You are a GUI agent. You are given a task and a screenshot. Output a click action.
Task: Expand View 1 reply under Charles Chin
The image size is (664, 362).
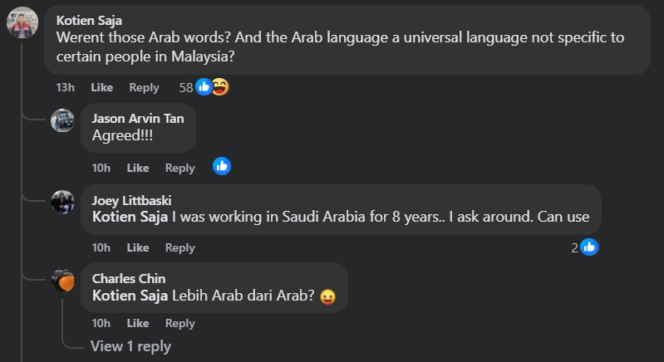tap(130, 346)
